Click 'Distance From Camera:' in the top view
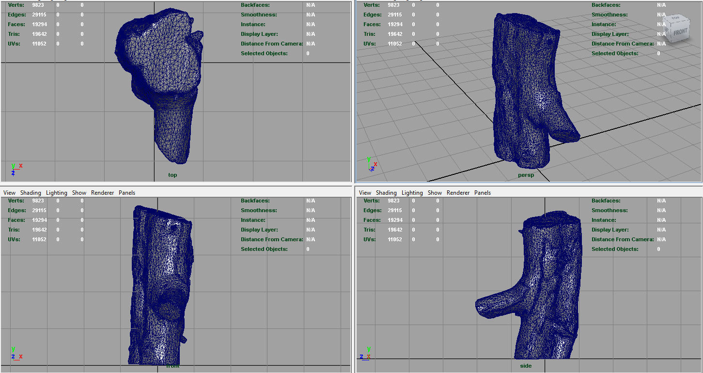The width and height of the screenshot is (703, 373). (272, 44)
